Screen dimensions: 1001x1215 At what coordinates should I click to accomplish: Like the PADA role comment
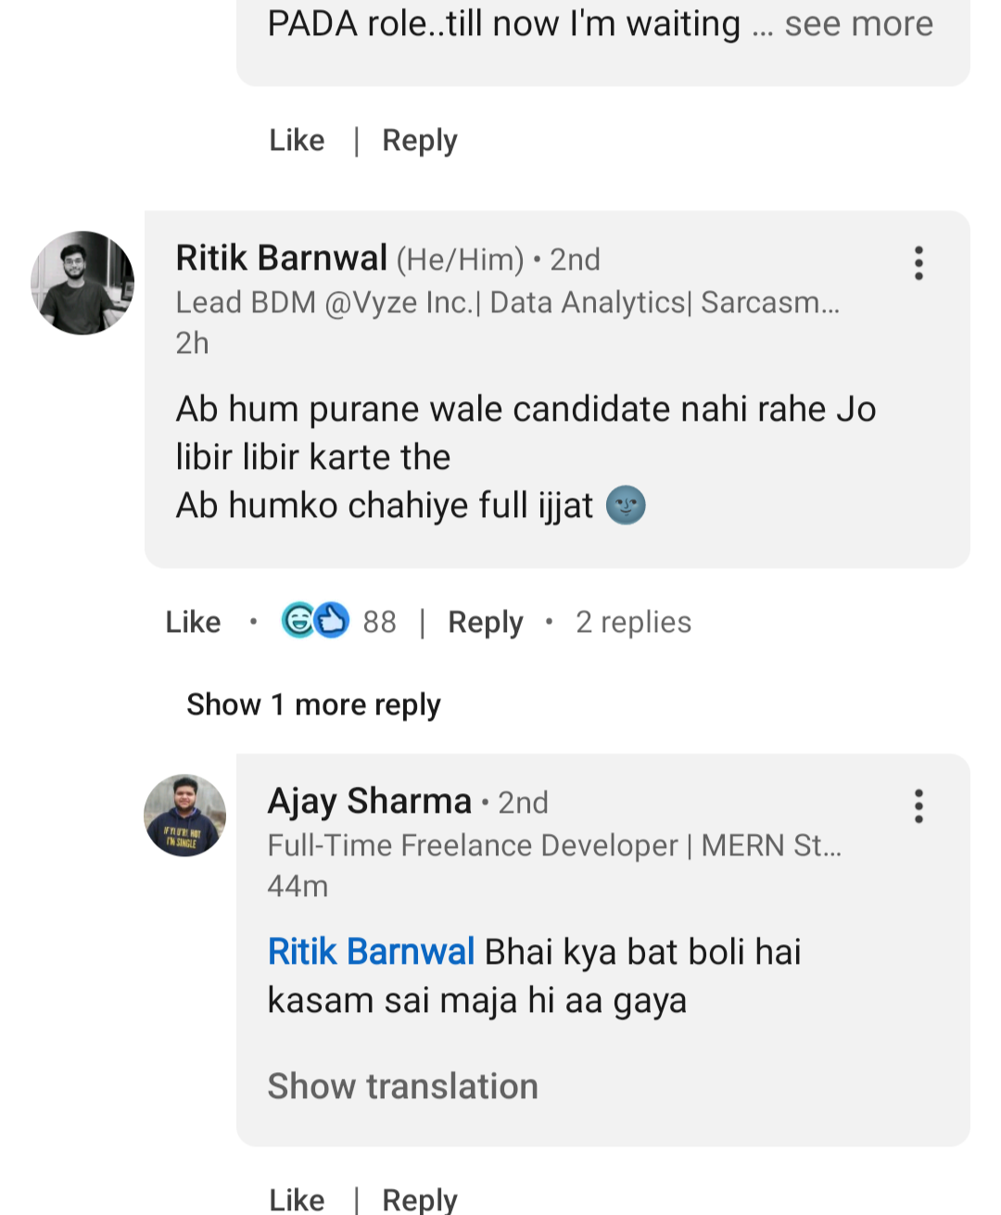(x=297, y=141)
